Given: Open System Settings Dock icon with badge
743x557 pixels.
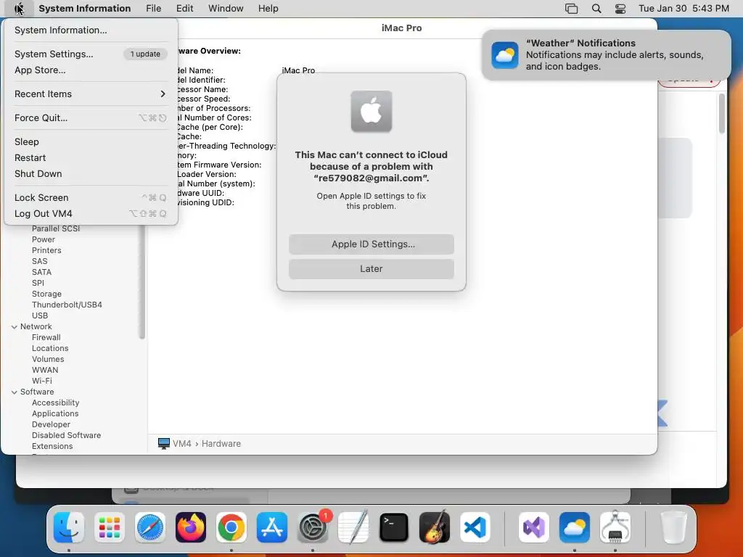Looking at the screenshot, I should point(313,527).
